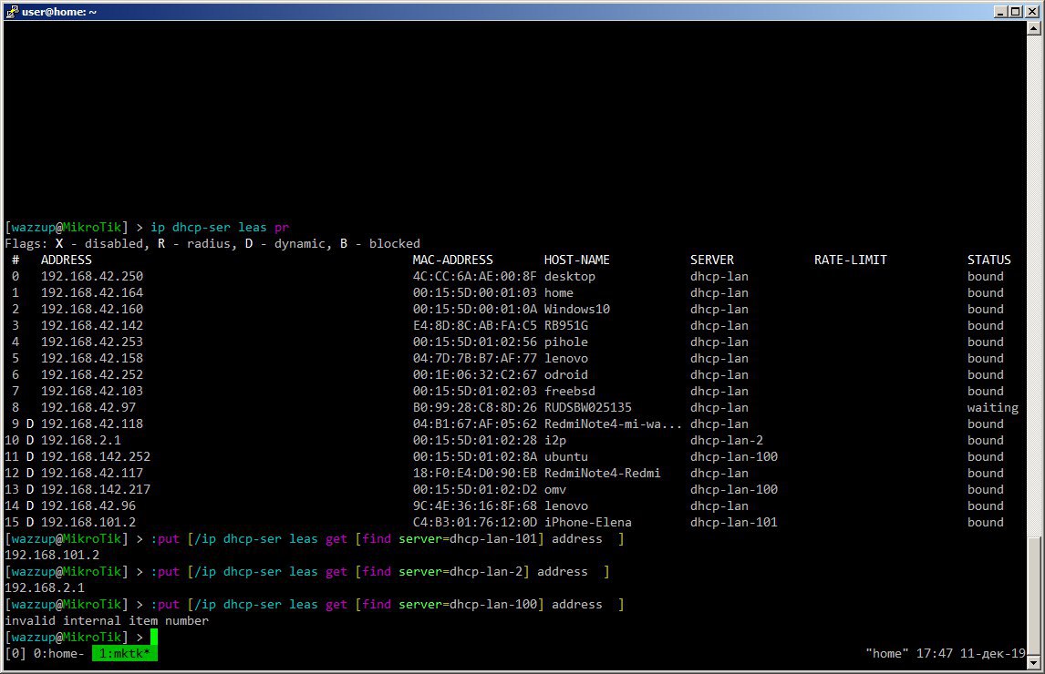The width and height of the screenshot is (1045, 674).
Task: Click the output line 192.168.2.1
Action: (45, 587)
